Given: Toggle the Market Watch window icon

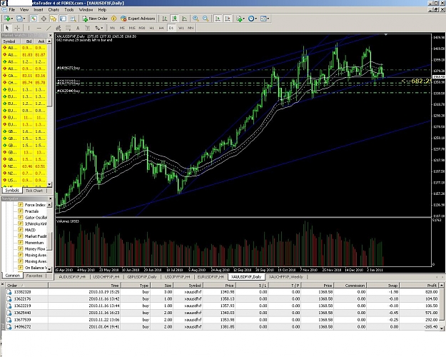Looking at the screenshot, I should 34,19.
